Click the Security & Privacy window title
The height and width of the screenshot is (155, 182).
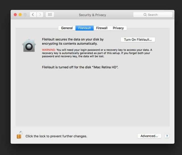click(x=92, y=15)
